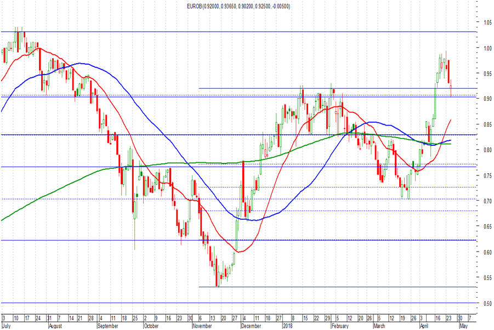Click the 0.80 price axis label
This screenshot has height=330, width=494.
coord(488,150)
